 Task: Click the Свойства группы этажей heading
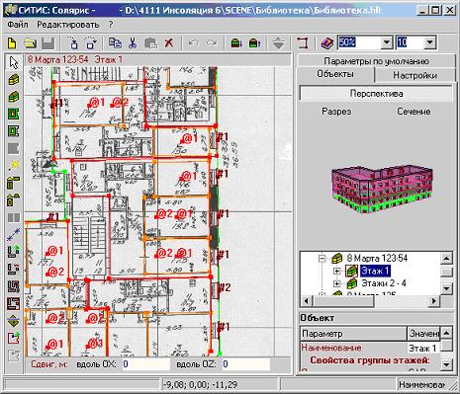click(370, 360)
